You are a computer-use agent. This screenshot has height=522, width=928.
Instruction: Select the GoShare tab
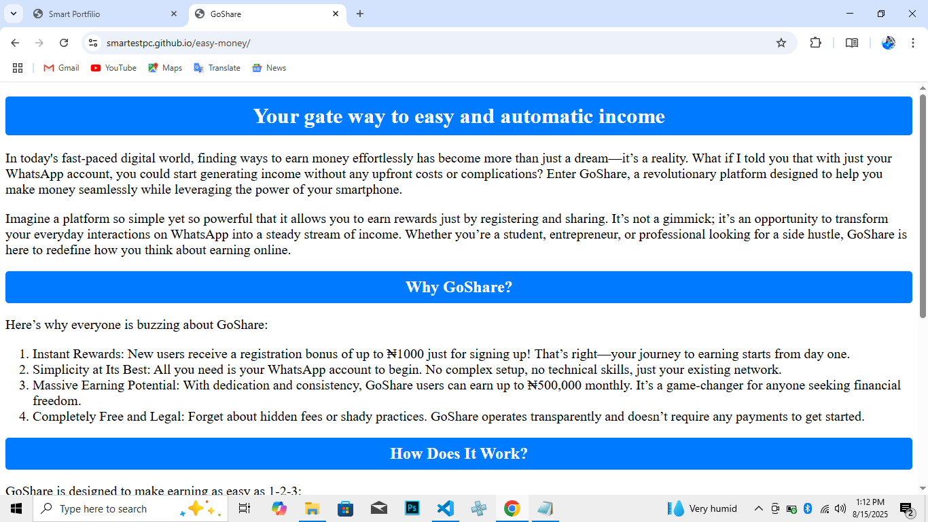pyautogui.click(x=267, y=14)
